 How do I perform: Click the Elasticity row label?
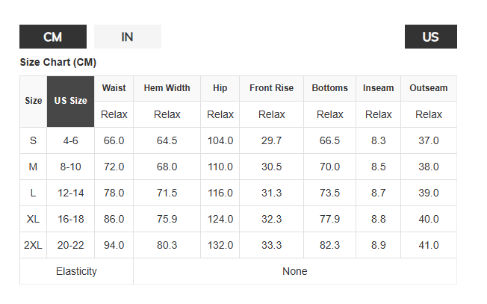[76, 271]
